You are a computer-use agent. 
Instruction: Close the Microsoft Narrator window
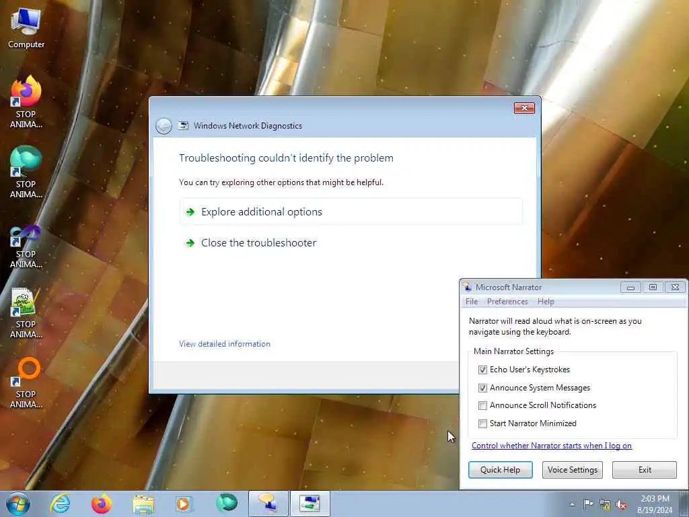coord(676,287)
